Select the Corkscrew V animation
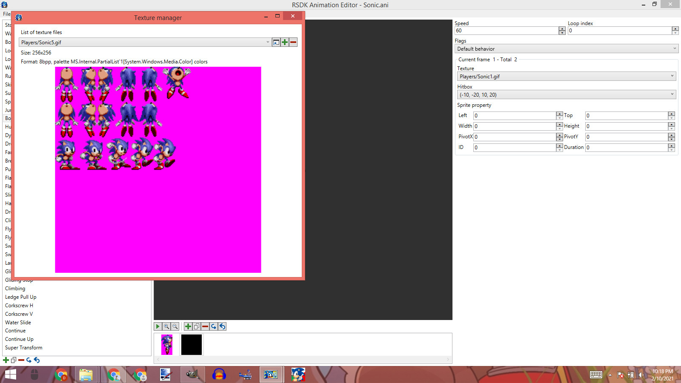 (19, 314)
